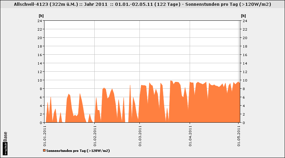The width and height of the screenshot is (285, 158).
Task: Click the left axis unit label [h]
Action: point(41,16)
